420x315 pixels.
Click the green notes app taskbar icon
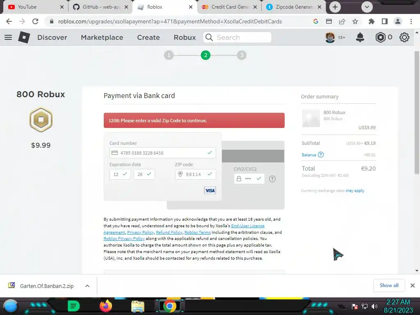click(x=74, y=306)
